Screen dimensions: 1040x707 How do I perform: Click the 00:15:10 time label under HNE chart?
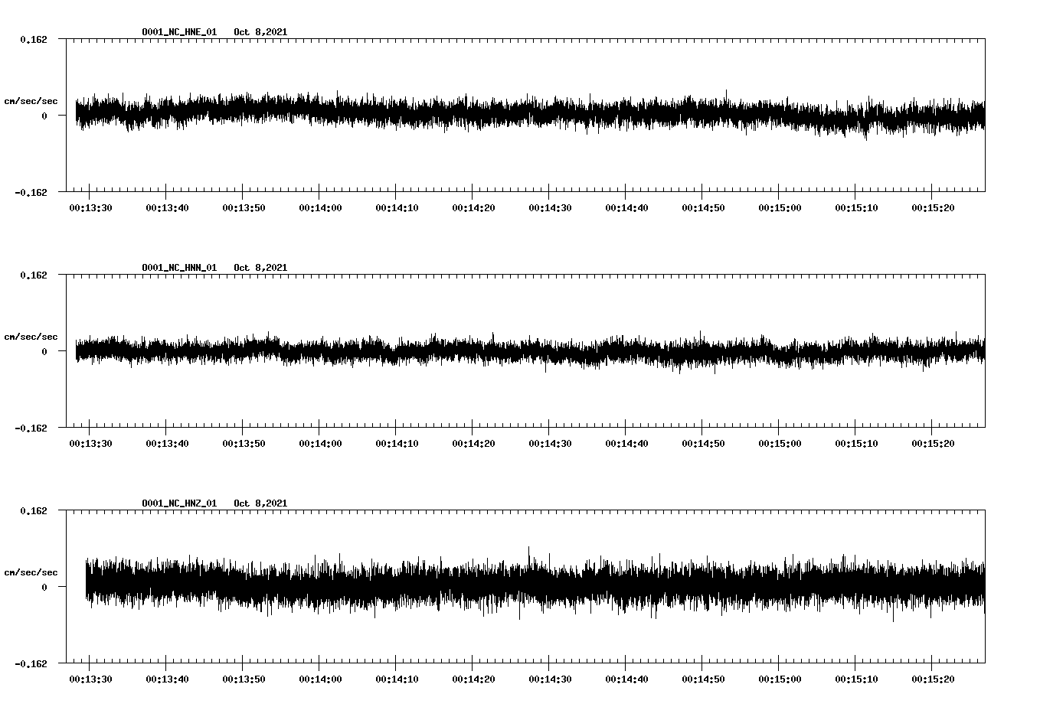(x=856, y=208)
